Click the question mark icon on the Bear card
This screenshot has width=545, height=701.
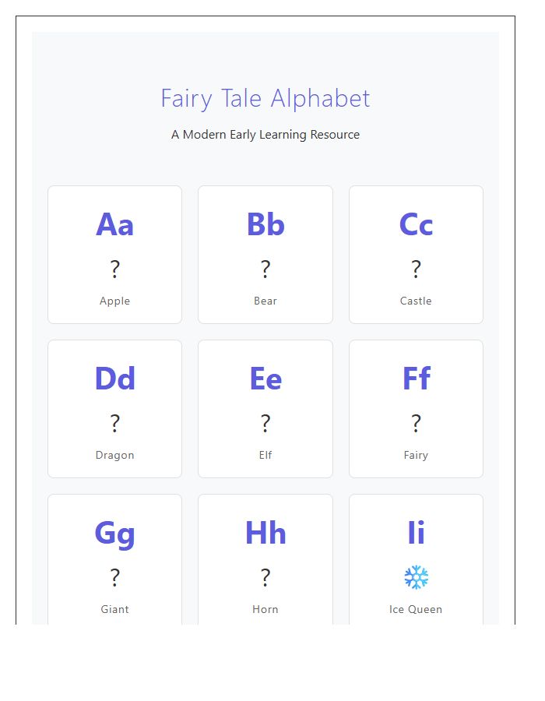[x=265, y=268]
